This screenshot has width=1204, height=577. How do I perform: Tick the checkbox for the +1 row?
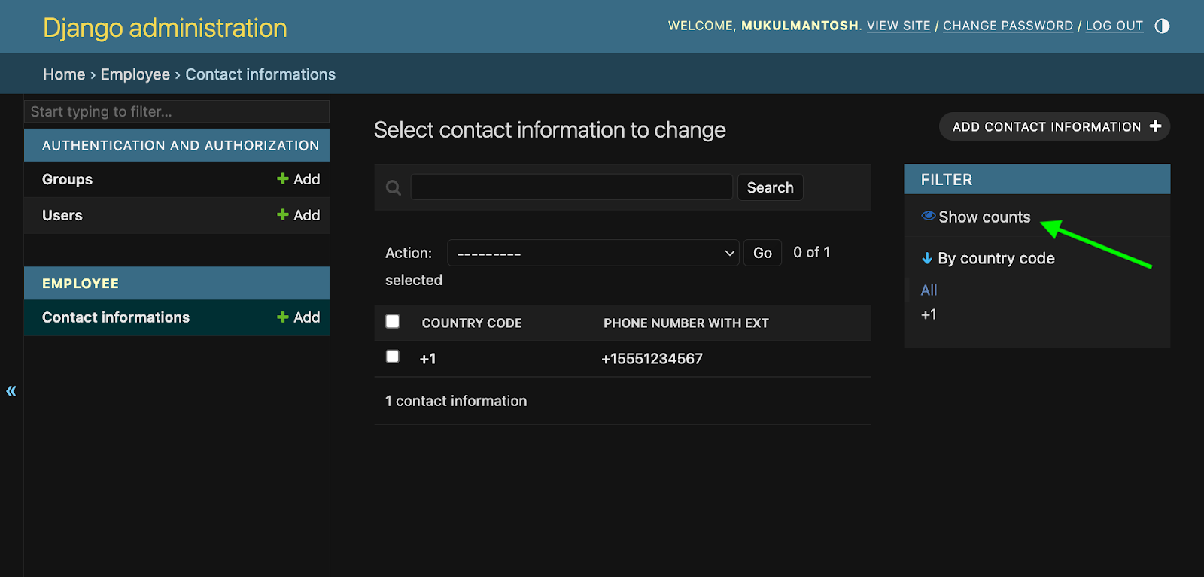393,357
